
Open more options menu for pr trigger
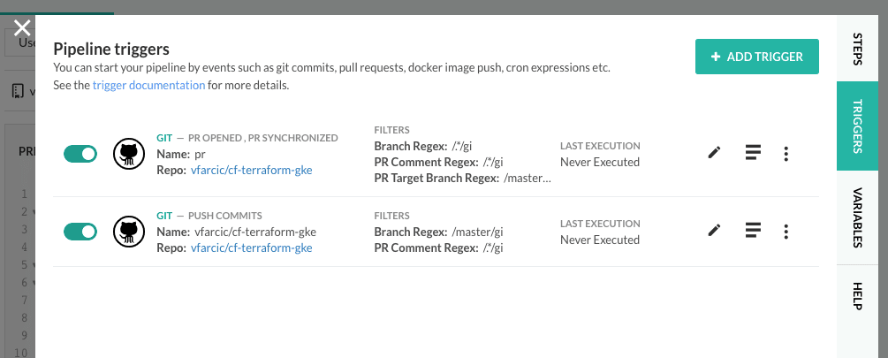(x=786, y=154)
